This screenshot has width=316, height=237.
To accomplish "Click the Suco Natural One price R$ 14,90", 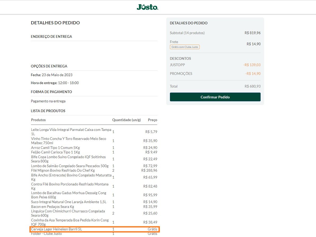I will (x=150, y=202).
